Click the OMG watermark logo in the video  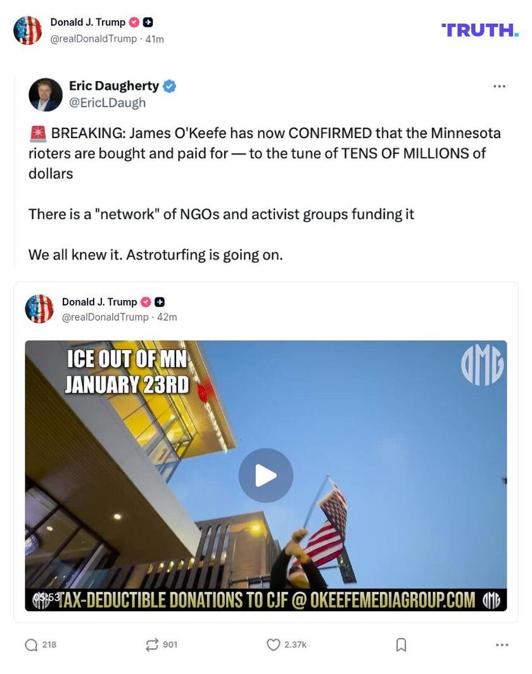pos(482,365)
